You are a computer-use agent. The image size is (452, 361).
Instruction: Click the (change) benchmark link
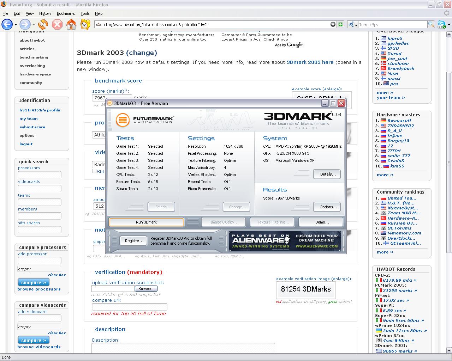coord(141,53)
